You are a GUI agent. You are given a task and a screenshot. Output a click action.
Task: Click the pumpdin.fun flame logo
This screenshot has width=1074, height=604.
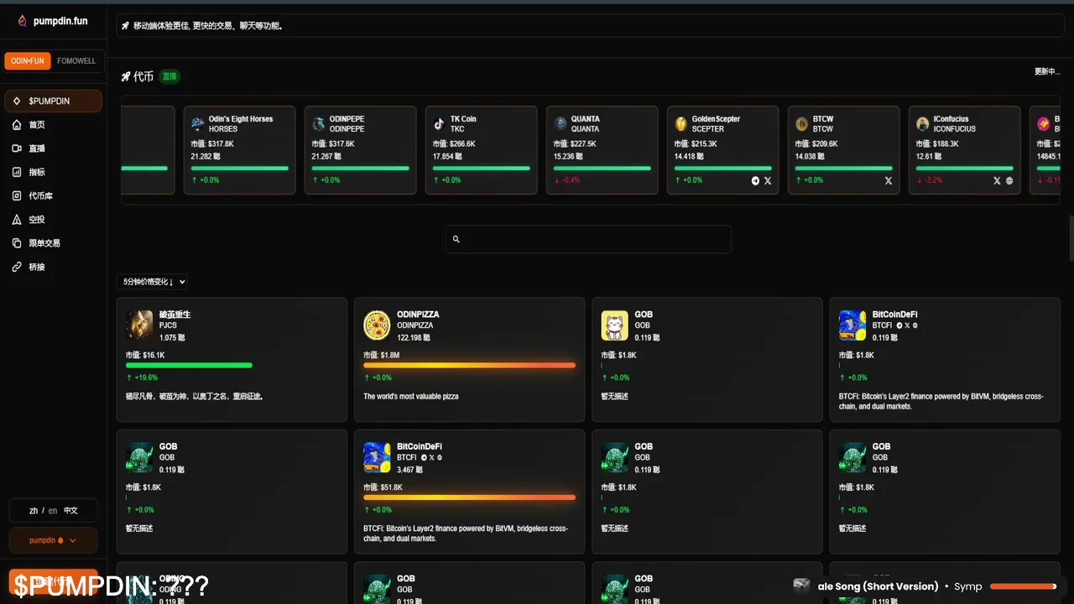coord(23,21)
